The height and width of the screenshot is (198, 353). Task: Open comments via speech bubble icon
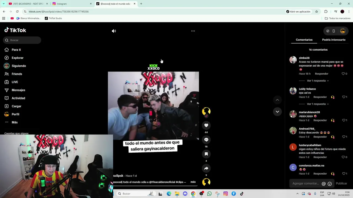tap(206, 140)
